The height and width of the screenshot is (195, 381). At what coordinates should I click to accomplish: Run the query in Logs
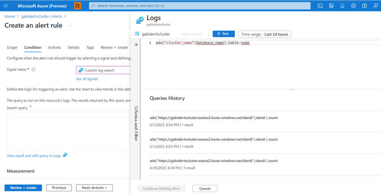tap(223, 34)
